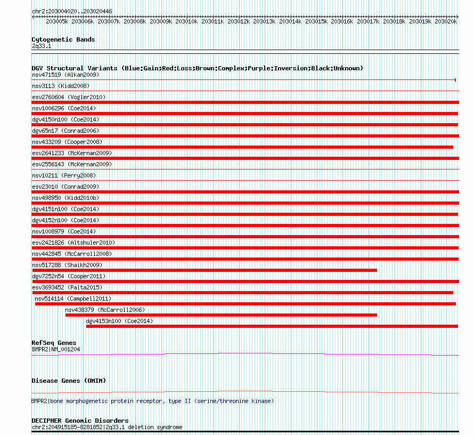The height and width of the screenshot is (435, 474).
Task: Click the red bar under nsv433209 (Cooper2008)
Action: tap(242, 147)
